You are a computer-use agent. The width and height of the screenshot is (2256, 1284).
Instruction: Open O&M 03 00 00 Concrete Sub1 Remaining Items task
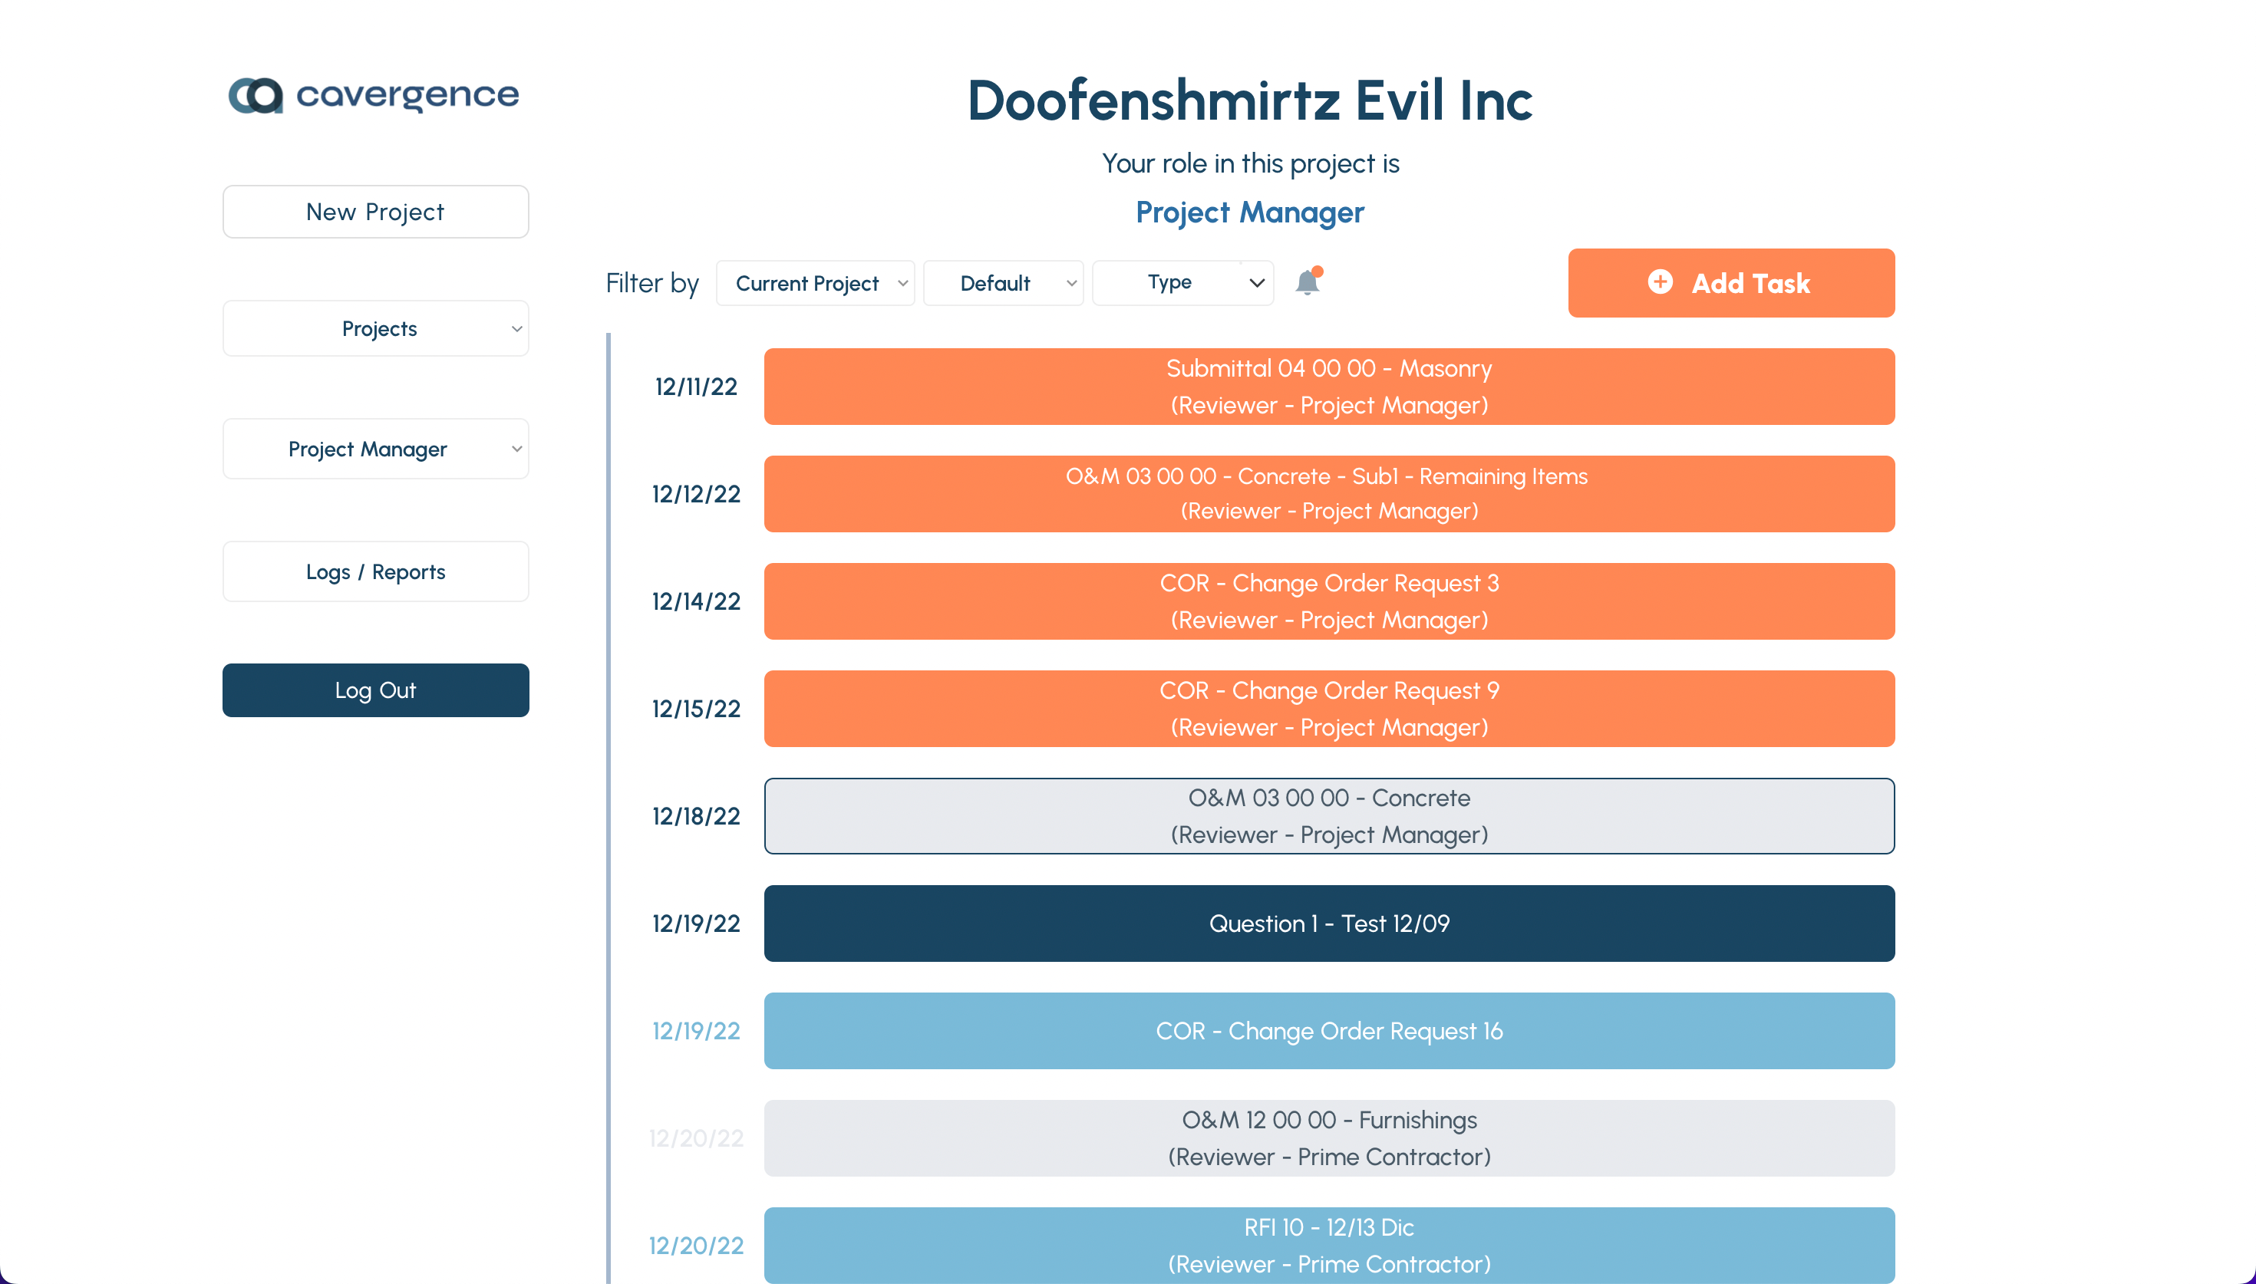(x=1329, y=494)
